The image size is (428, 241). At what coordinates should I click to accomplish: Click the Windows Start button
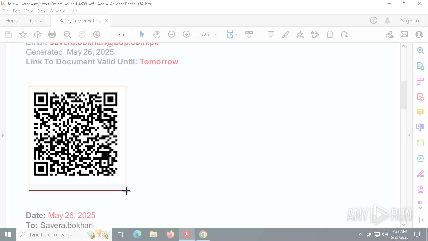8,234
